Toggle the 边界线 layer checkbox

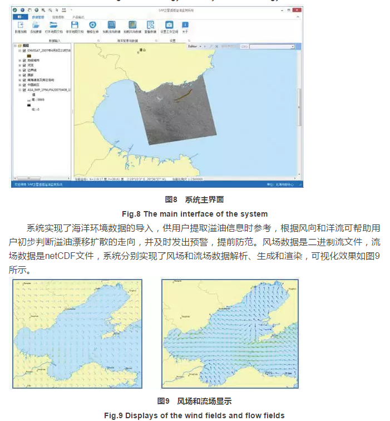(x=24, y=70)
